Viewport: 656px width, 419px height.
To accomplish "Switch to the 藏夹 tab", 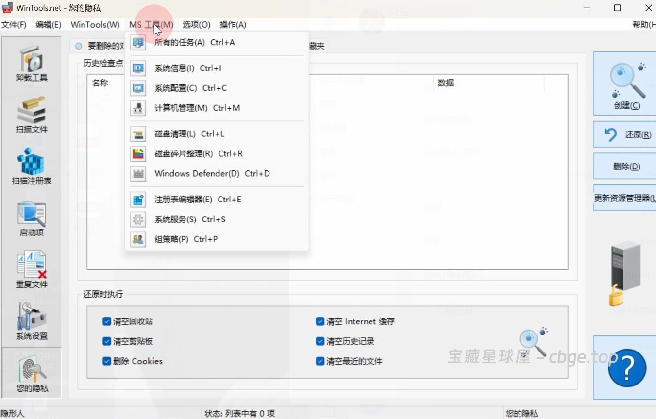I will click(x=317, y=46).
